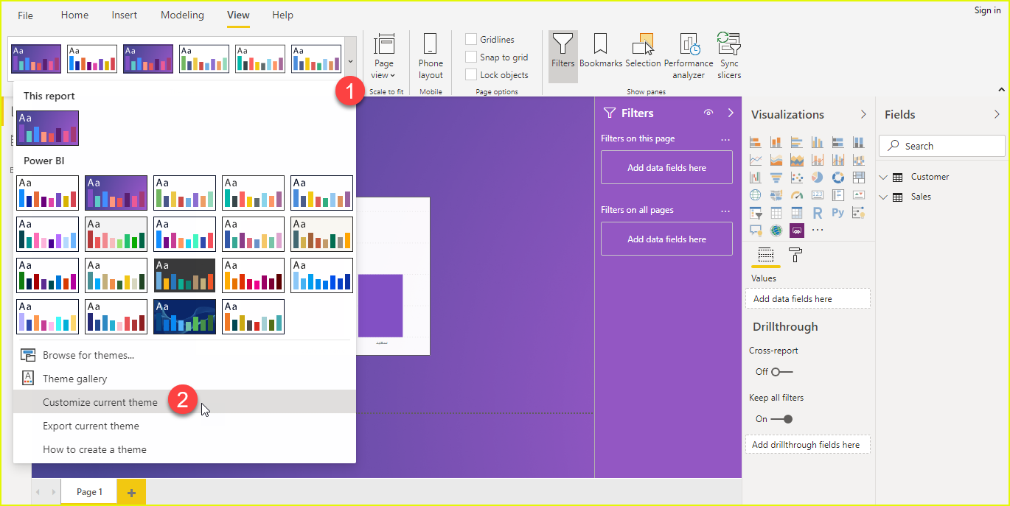This screenshot has width=1010, height=506.
Task: Choose the matrix visual
Action: point(797,212)
